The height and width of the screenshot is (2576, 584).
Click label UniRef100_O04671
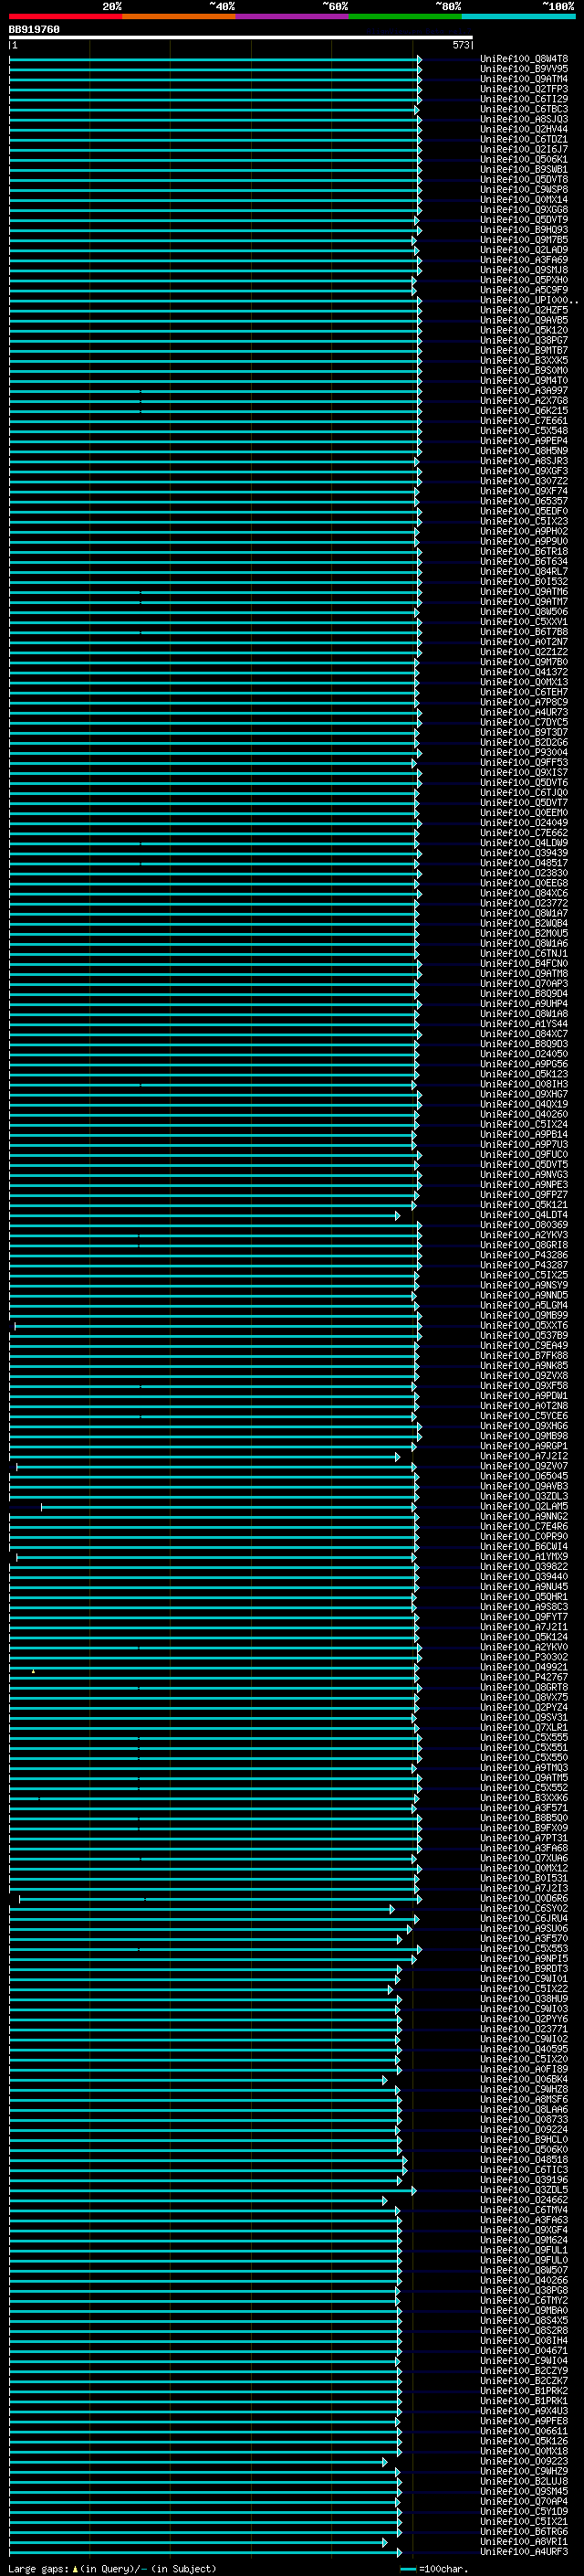pos(524,2350)
